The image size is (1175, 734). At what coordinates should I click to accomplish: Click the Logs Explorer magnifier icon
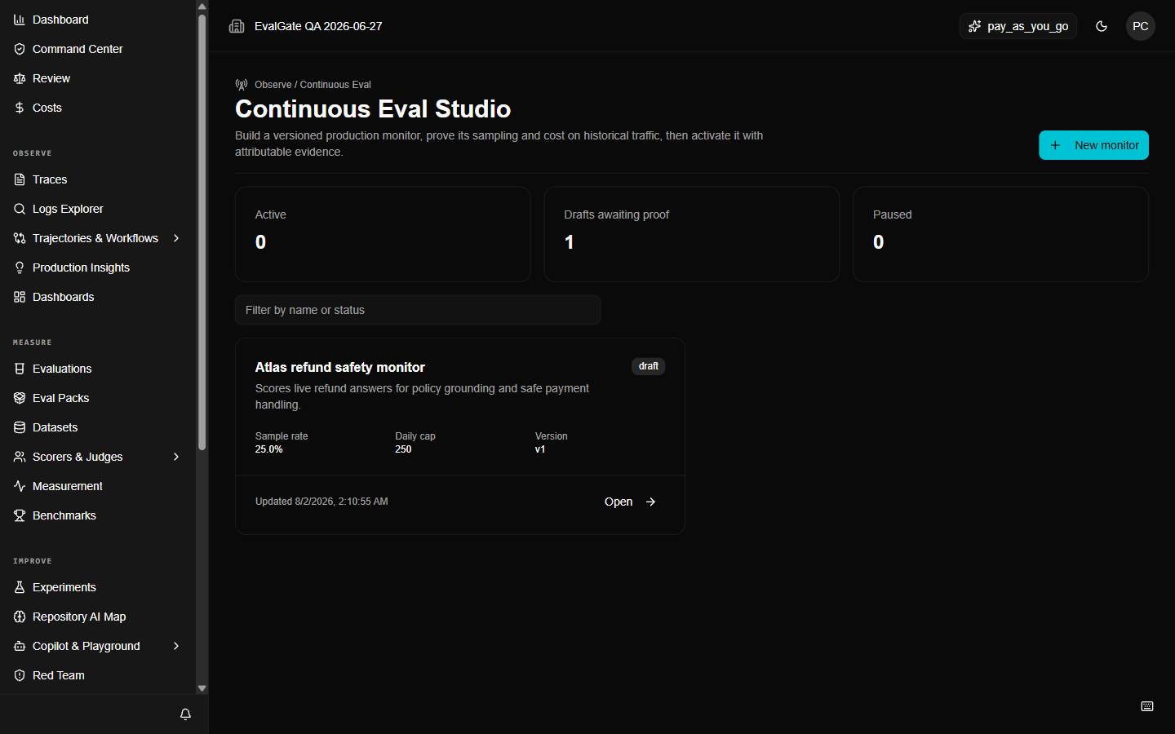[20, 209]
